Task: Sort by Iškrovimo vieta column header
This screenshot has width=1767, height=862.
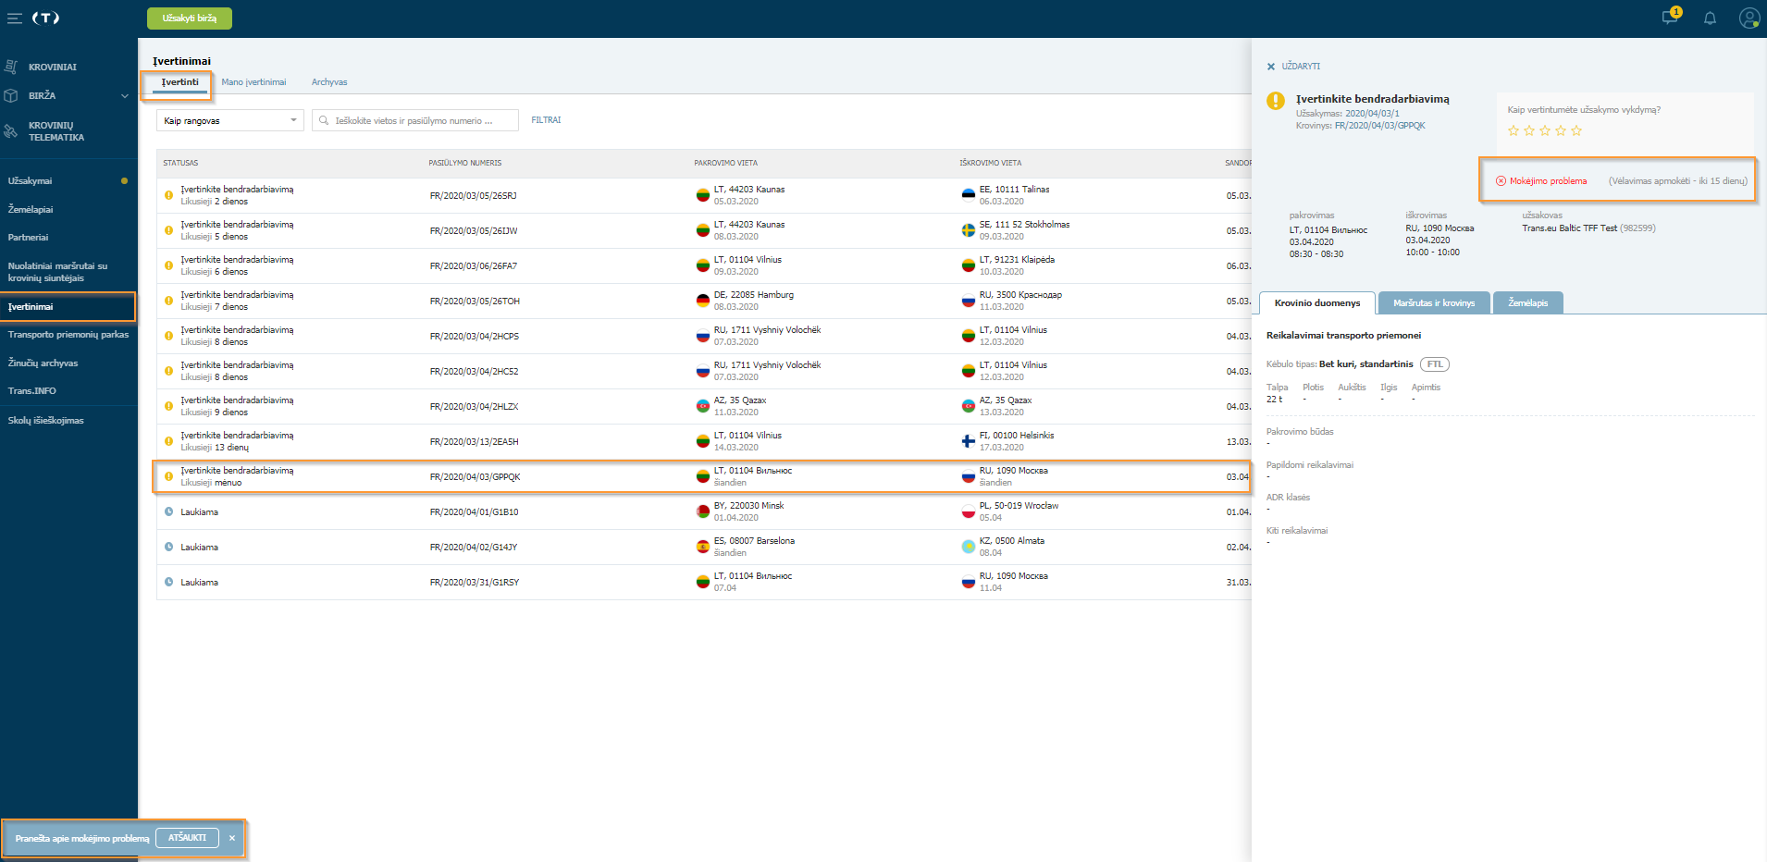Action: (991, 163)
